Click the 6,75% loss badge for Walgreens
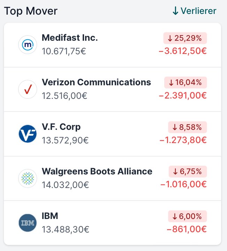 188,172
